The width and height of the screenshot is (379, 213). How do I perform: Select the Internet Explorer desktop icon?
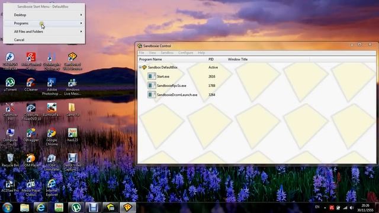click(52, 188)
